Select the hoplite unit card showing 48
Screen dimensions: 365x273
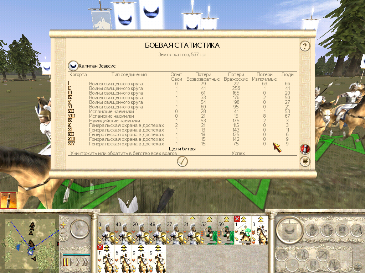click(157, 230)
